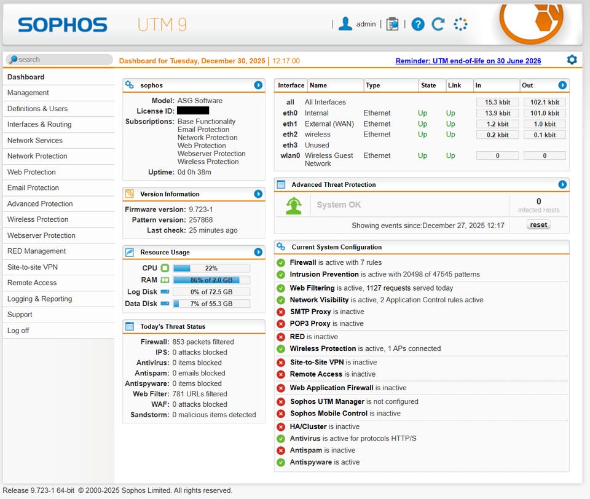This screenshot has height=499, width=590.
Task: Click the Firmware version 9.723-1 value
Action: click(x=200, y=209)
